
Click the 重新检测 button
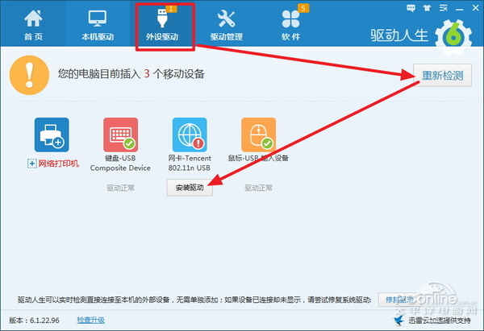442,75
